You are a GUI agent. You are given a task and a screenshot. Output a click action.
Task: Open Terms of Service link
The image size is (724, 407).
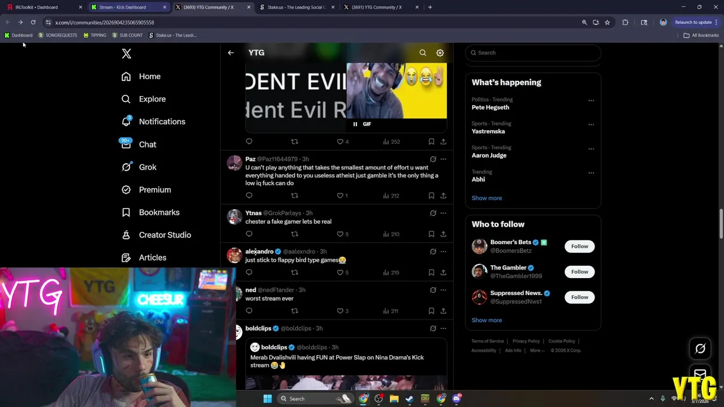[488, 341]
